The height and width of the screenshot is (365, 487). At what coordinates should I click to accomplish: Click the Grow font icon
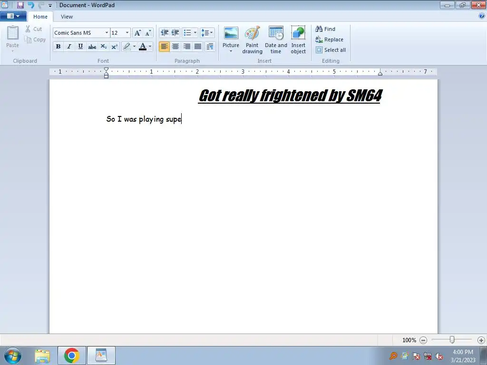pos(137,33)
